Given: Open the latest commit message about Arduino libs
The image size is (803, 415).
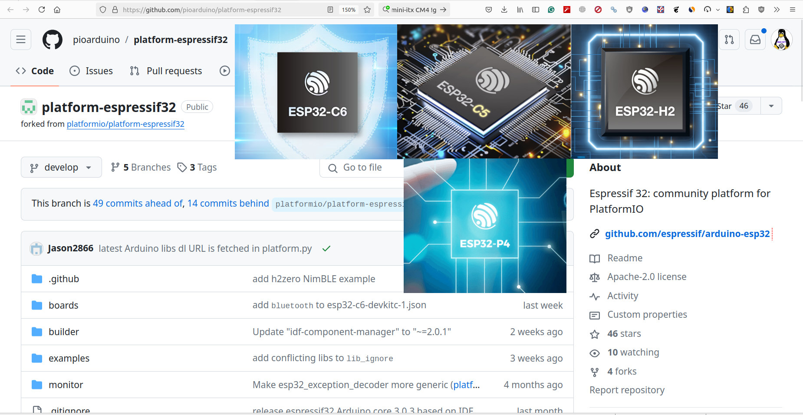Looking at the screenshot, I should (x=205, y=248).
